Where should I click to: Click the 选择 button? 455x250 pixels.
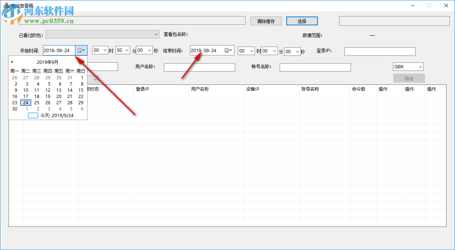[302, 21]
